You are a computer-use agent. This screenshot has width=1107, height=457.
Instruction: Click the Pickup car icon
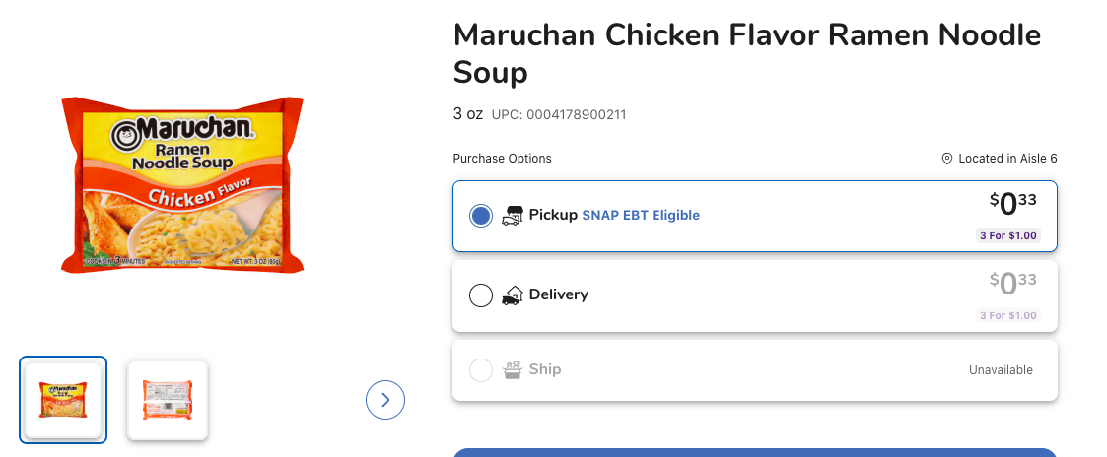(512, 216)
